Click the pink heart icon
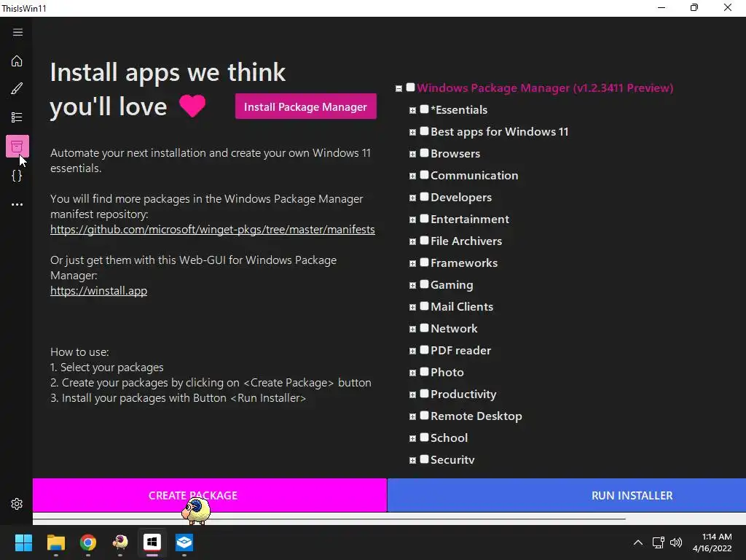The image size is (746, 560). (x=192, y=105)
